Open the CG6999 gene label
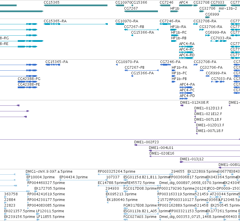This screenshot has height=221, width=240. [212, 14]
